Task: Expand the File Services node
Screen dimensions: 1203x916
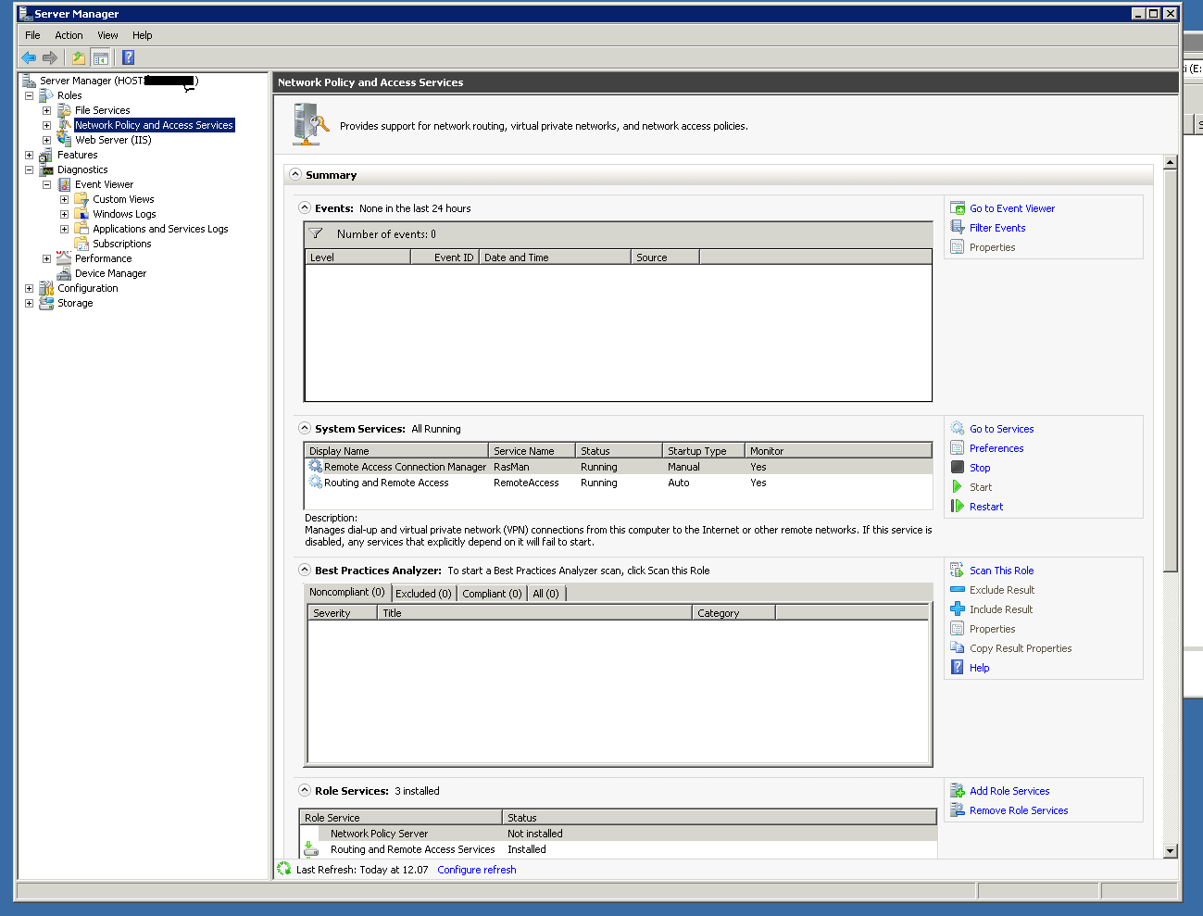Action: [x=46, y=110]
